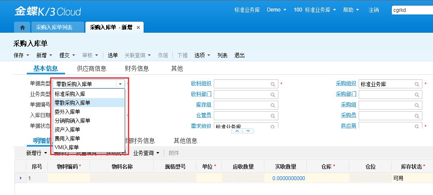Collapse the 单据类型 dropdown arrow
Image resolution: width=433 pixels, height=195 pixels.
(x=120, y=84)
